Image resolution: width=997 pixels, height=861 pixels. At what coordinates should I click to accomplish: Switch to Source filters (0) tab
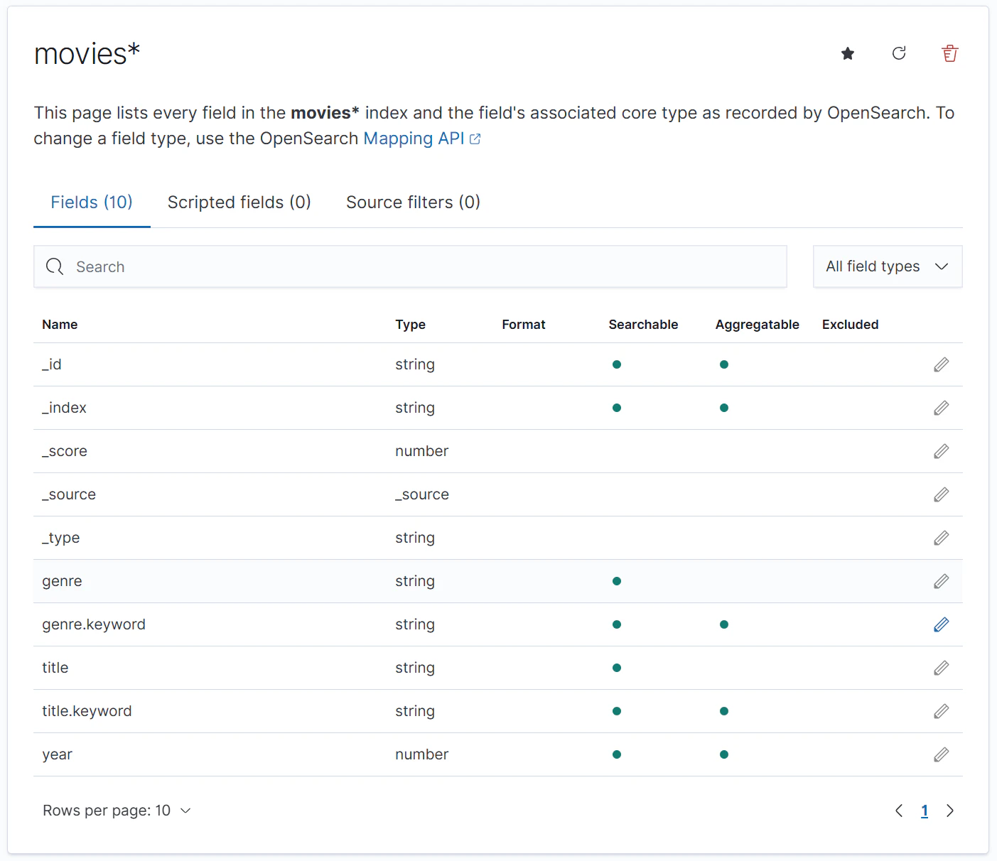click(413, 202)
